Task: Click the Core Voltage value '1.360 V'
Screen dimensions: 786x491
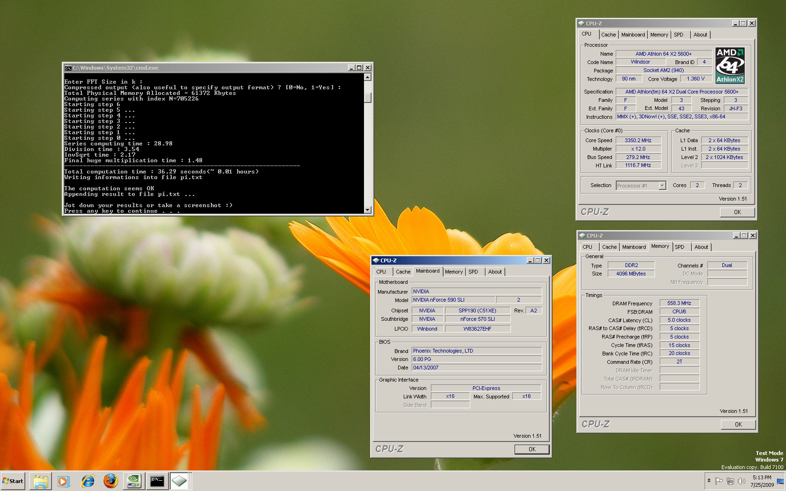Action: click(695, 79)
